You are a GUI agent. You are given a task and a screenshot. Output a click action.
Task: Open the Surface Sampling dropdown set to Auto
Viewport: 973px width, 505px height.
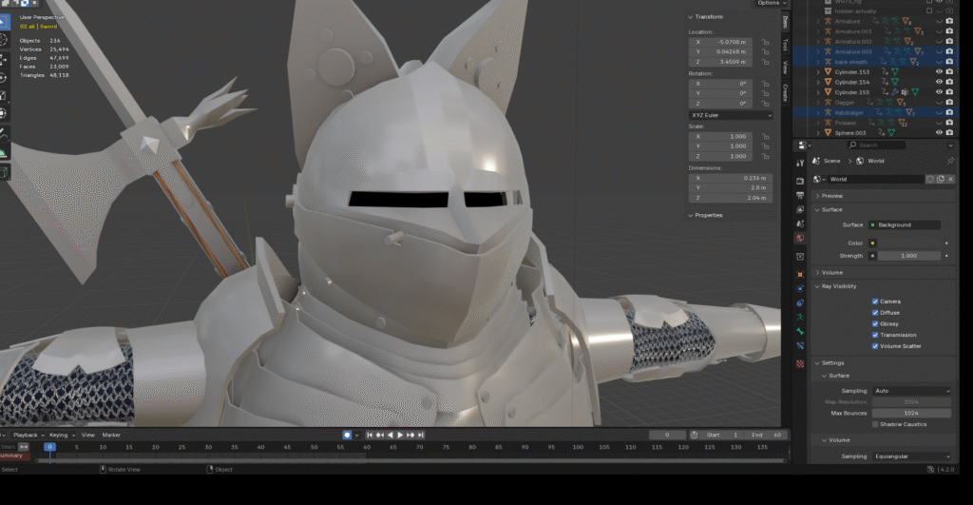910,391
